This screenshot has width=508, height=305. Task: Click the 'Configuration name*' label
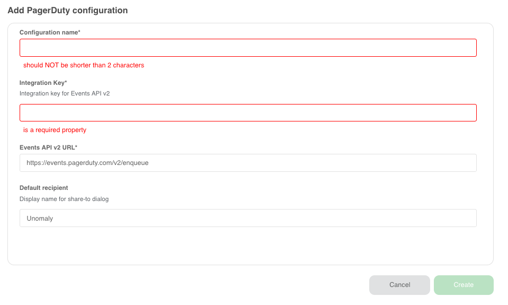(50, 32)
